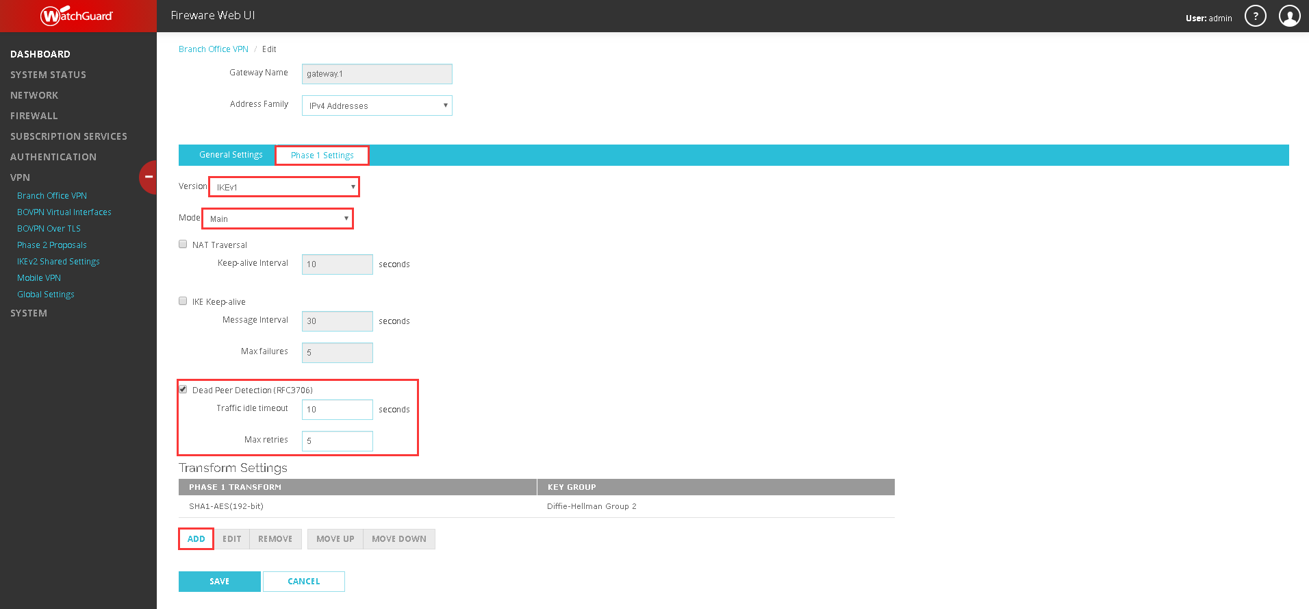
Task: Go to BOVPN Virtual Interfaces
Action: [64, 212]
